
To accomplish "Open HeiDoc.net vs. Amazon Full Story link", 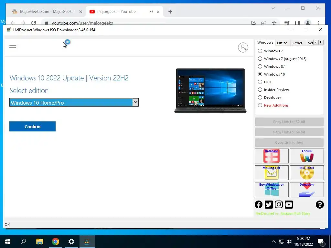I will click(283, 213).
